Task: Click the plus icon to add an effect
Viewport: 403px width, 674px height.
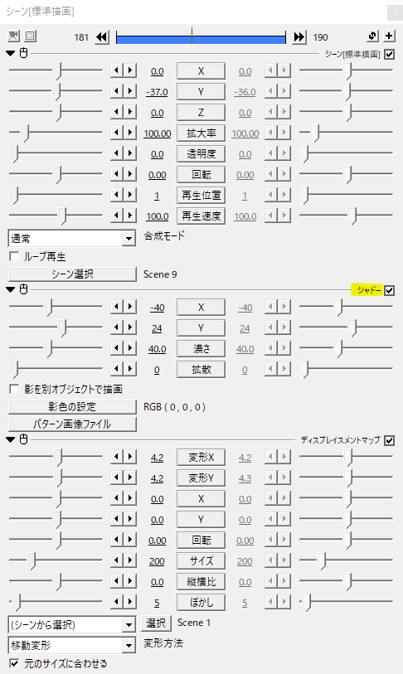Action: click(x=389, y=36)
